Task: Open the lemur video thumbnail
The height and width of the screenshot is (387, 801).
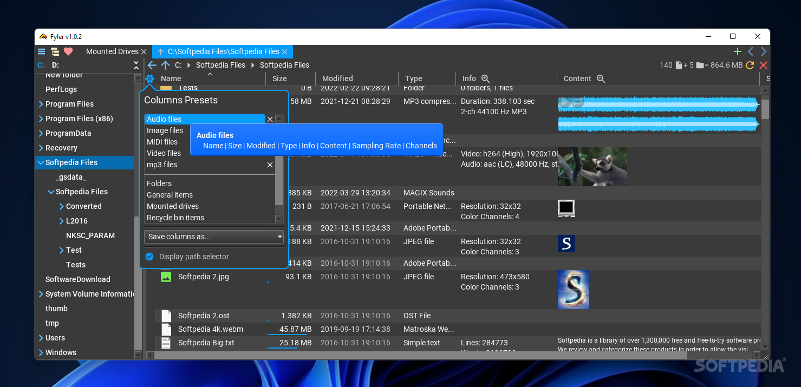Action: pyautogui.click(x=592, y=167)
